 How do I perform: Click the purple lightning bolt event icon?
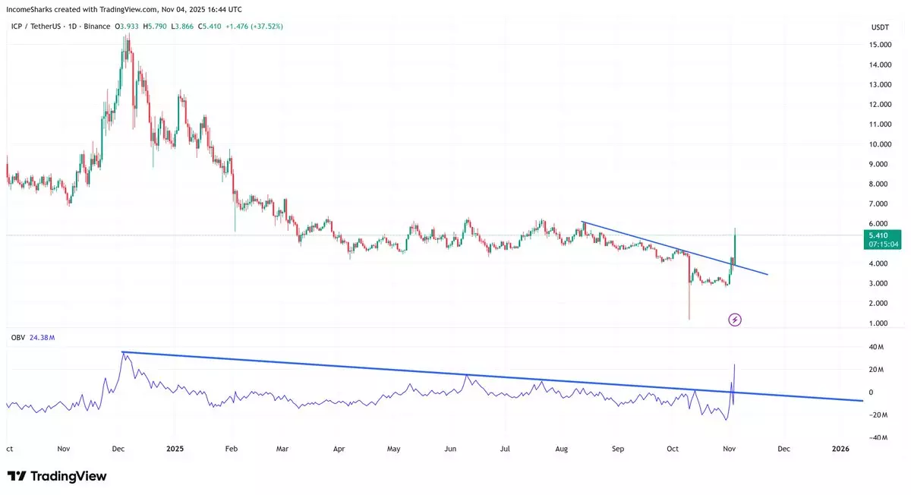[x=734, y=320]
